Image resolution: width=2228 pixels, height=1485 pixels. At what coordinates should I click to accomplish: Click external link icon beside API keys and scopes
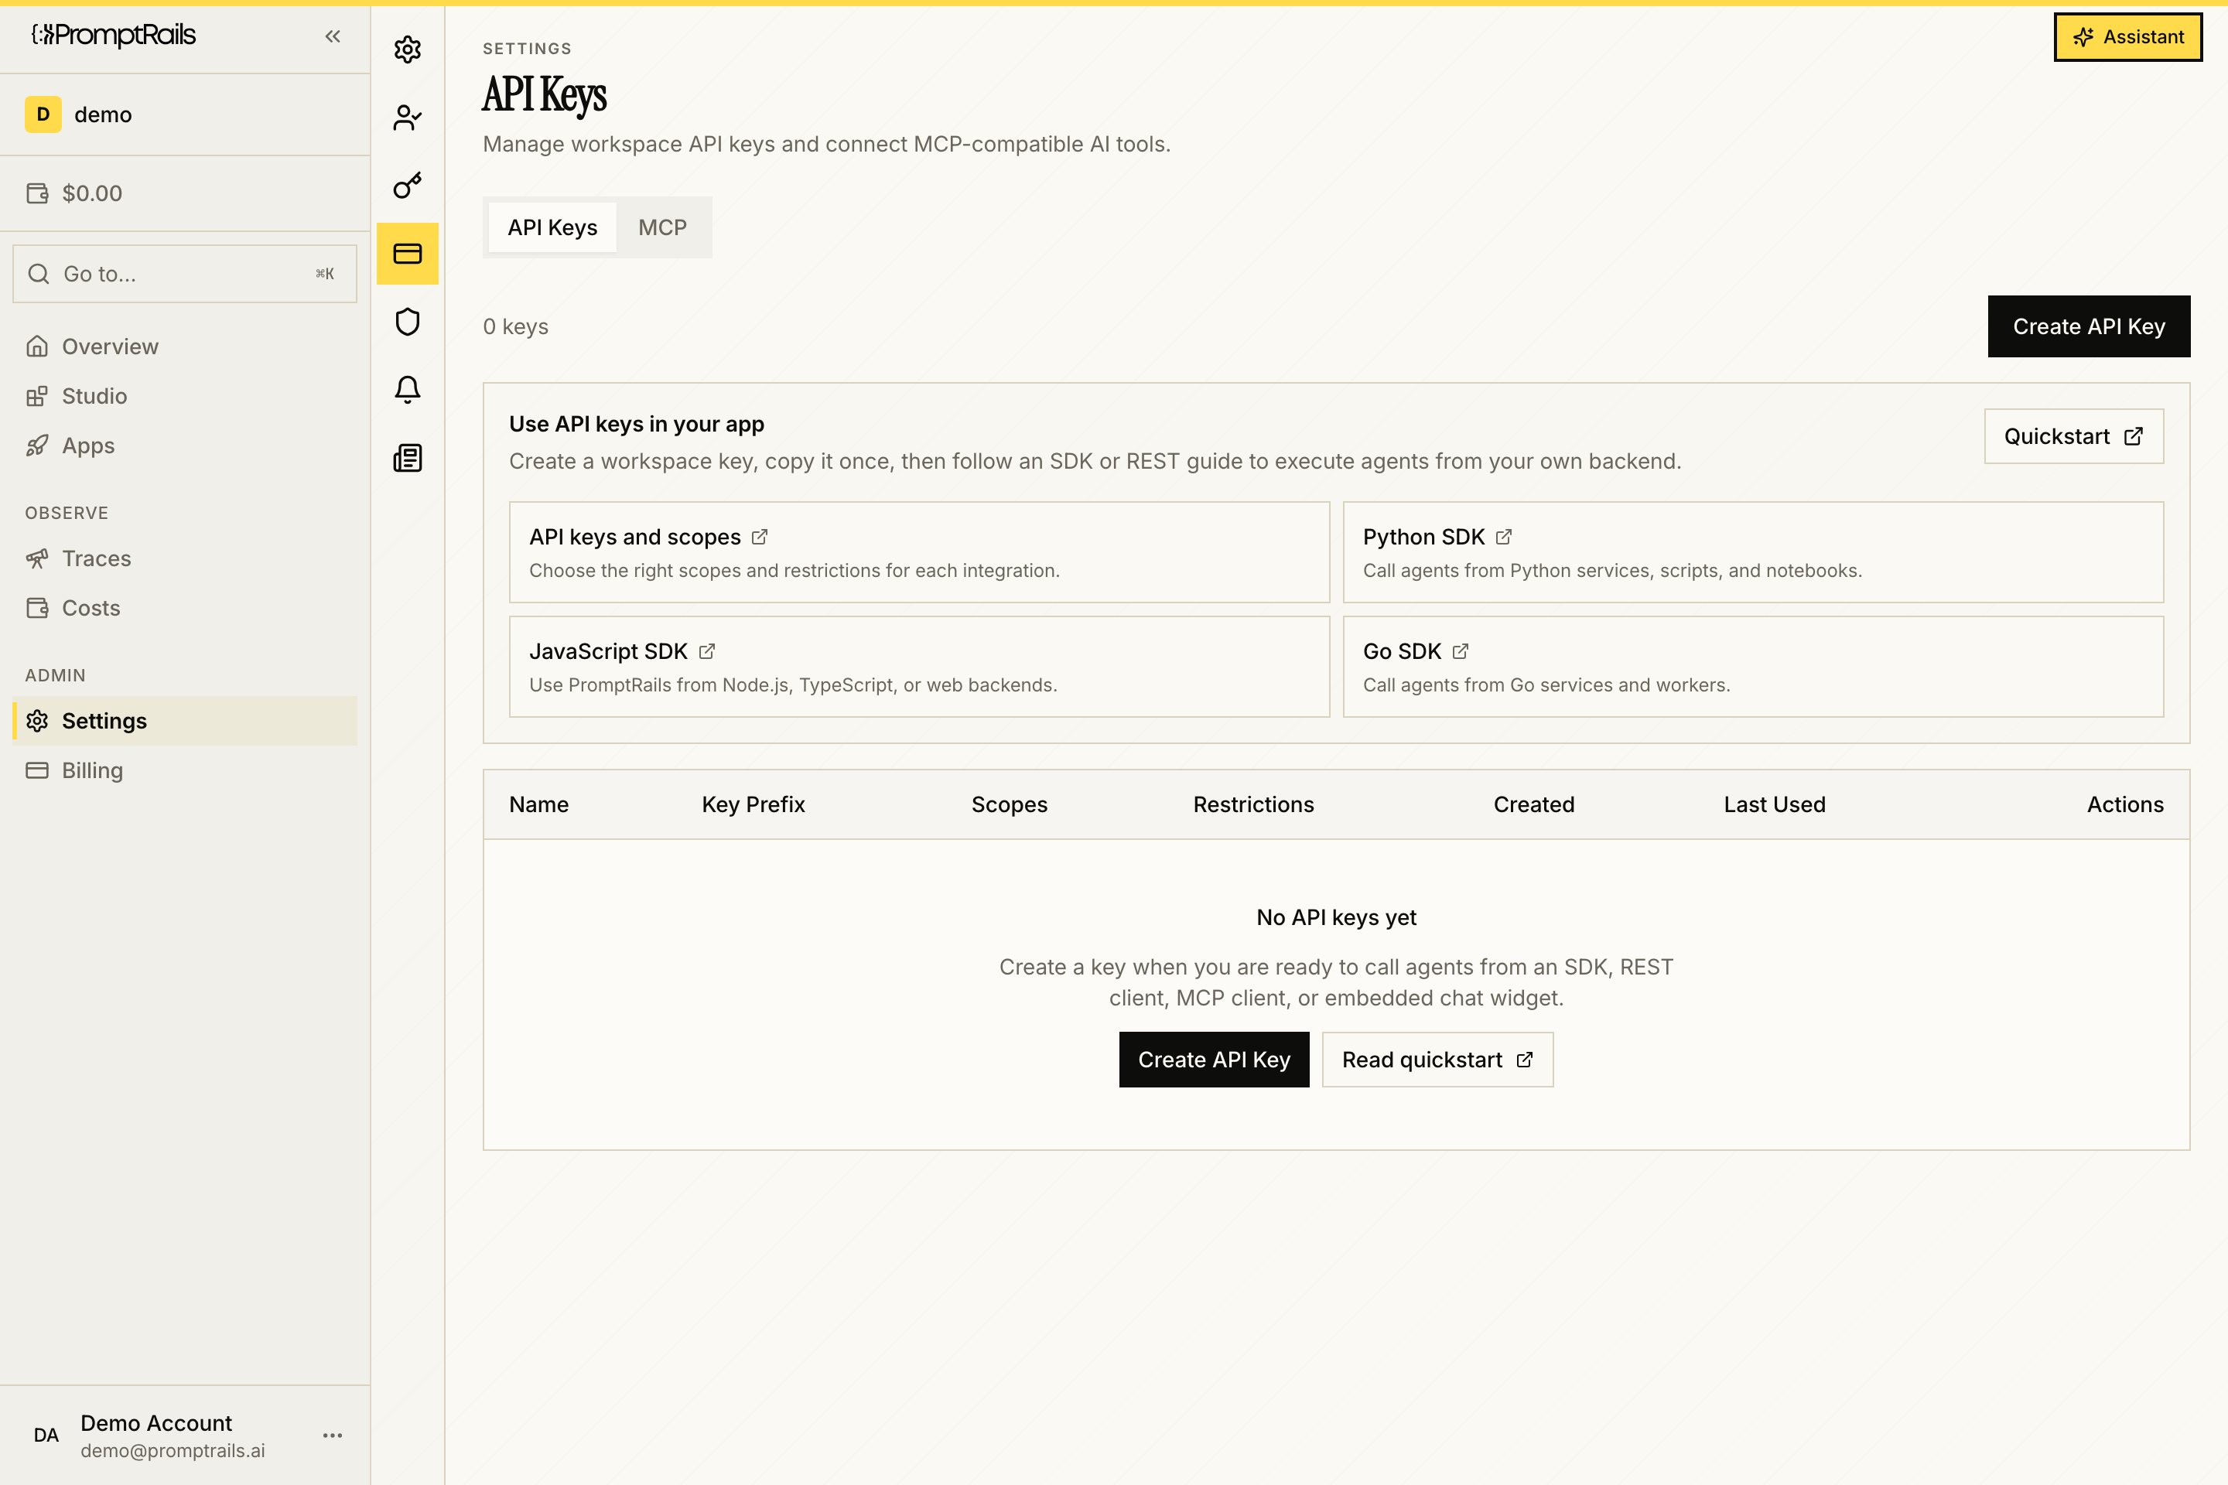pyautogui.click(x=760, y=537)
